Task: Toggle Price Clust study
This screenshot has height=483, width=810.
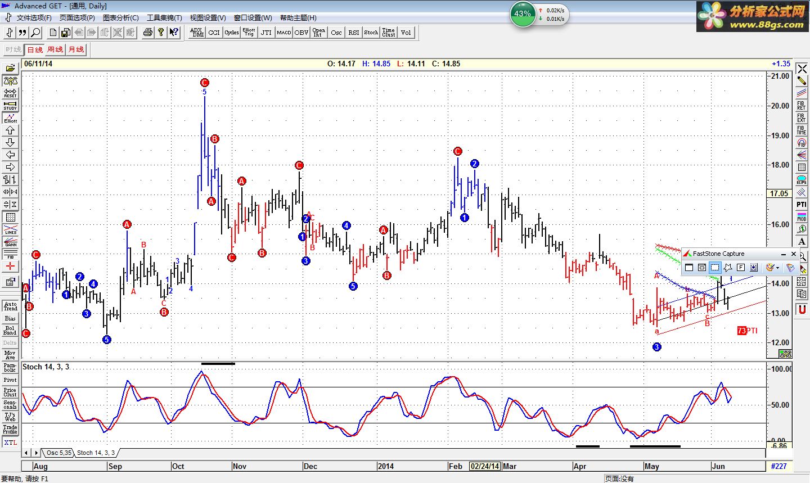Action: 10,392
